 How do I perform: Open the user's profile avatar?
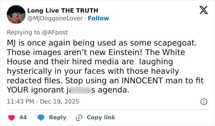[15, 14]
